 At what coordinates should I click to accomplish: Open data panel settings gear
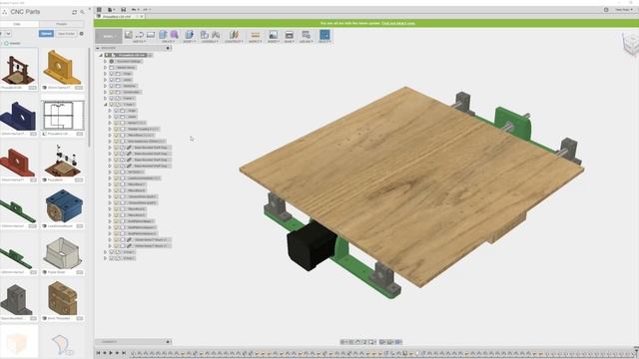[82, 33]
